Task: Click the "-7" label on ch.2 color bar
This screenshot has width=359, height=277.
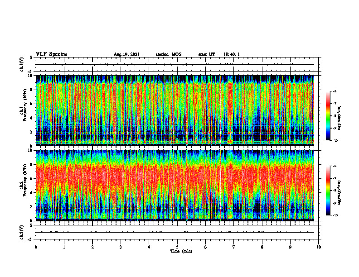Action: (335, 178)
